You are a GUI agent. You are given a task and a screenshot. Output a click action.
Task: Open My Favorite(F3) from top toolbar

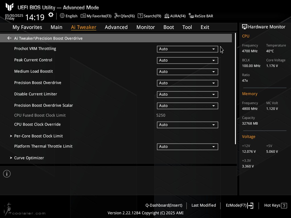click(x=96, y=16)
